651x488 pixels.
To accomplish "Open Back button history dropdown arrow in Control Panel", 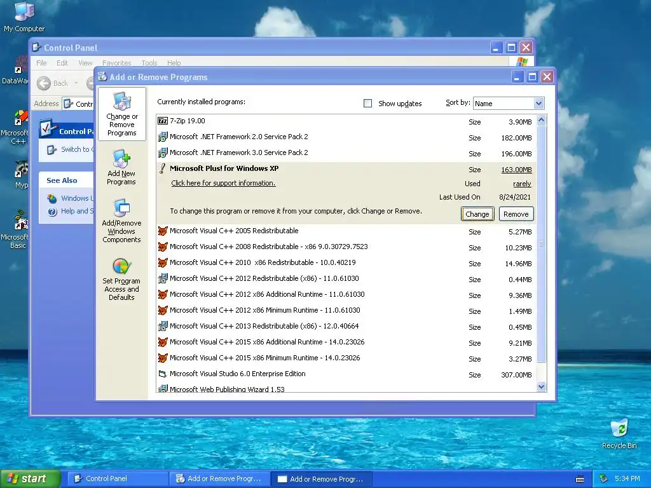I will click(x=76, y=83).
